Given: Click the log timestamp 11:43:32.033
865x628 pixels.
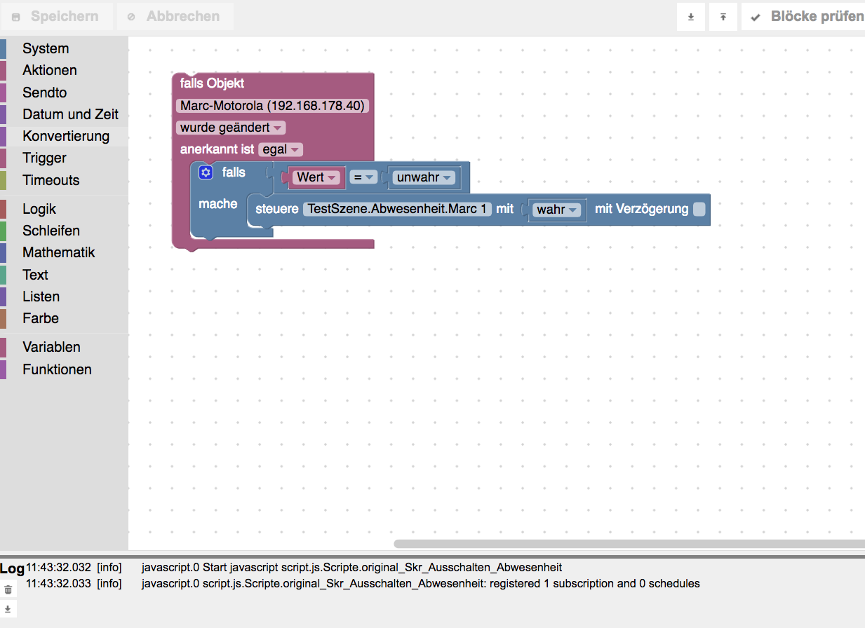Looking at the screenshot, I should (58, 584).
